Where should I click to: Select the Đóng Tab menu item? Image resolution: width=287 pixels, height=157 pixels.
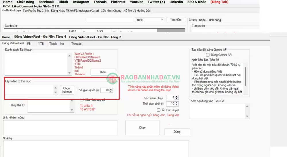click(220, 2)
